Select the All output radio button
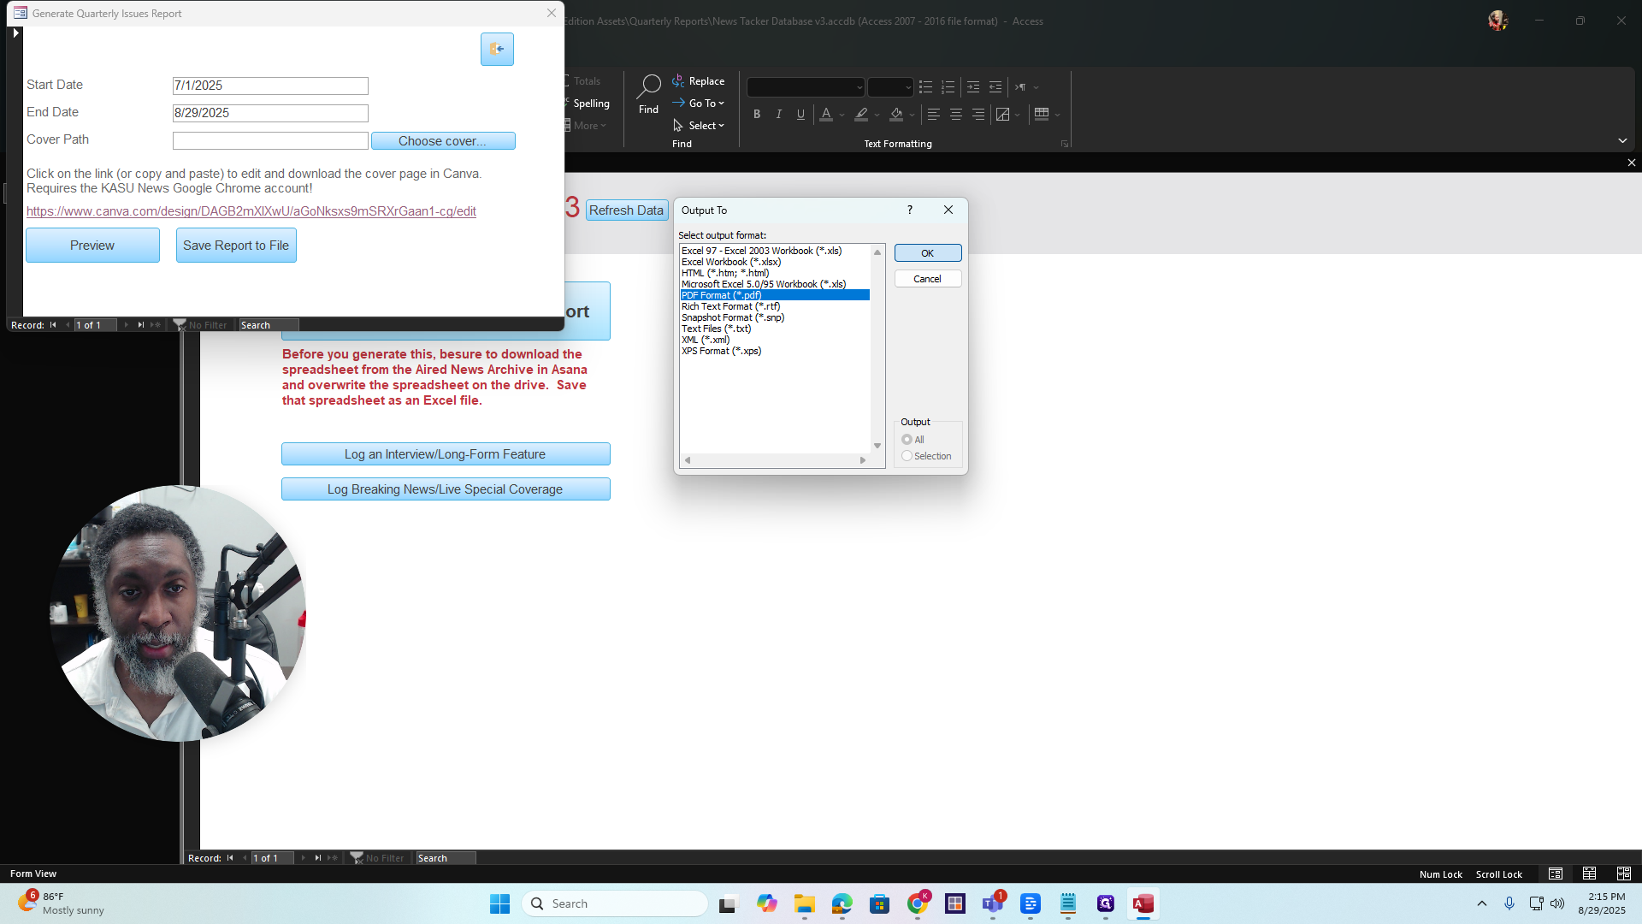This screenshot has height=924, width=1642. [907, 440]
